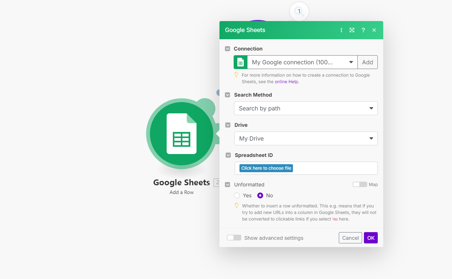The height and width of the screenshot is (279, 452).
Task: Click the lightbulb hint icon under Connection
Action: coord(236,75)
